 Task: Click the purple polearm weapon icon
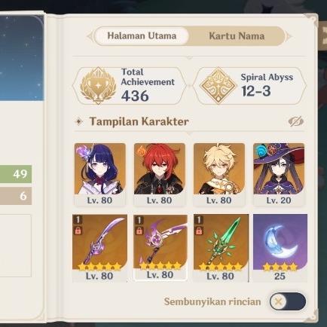99,248
